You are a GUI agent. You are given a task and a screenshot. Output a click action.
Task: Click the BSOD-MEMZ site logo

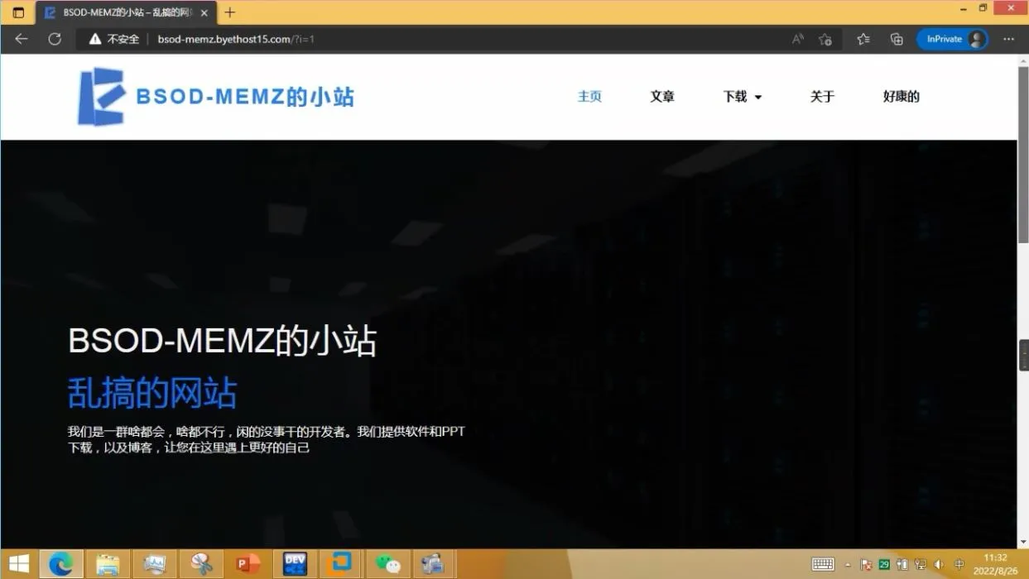point(215,97)
